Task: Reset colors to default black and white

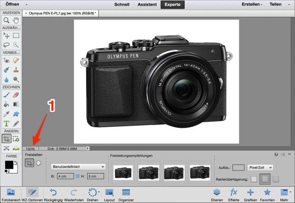Action: click(x=7, y=171)
